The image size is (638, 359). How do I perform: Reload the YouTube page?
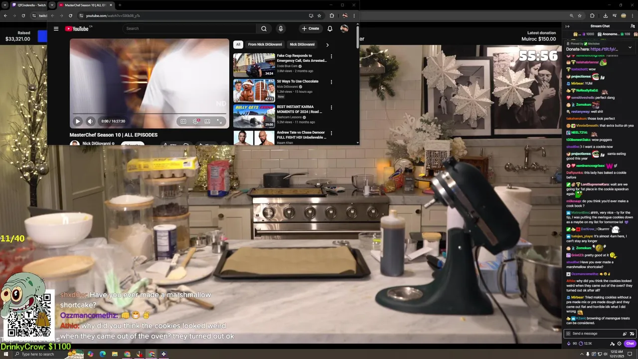point(70,15)
